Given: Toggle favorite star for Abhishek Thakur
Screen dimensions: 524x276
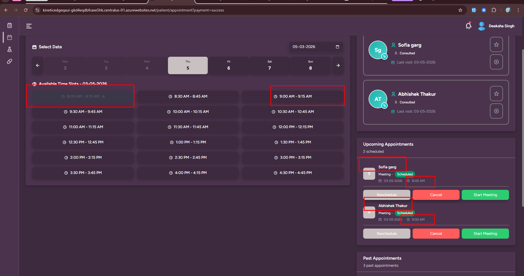Looking at the screenshot, I should [496, 94].
